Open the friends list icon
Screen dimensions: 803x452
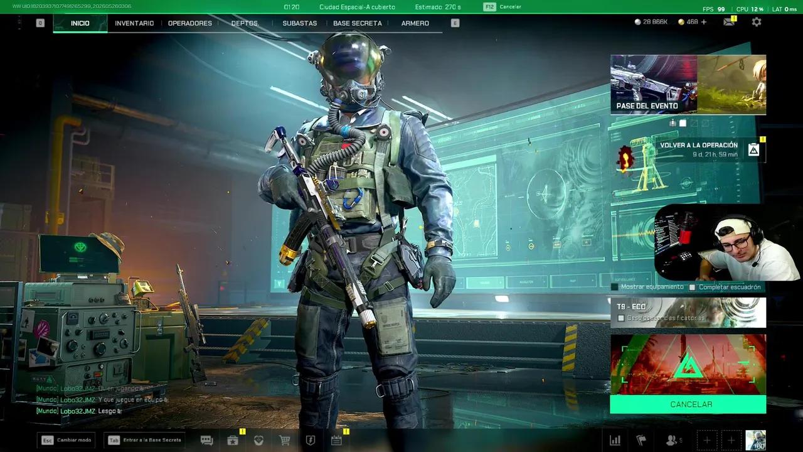[673, 440]
